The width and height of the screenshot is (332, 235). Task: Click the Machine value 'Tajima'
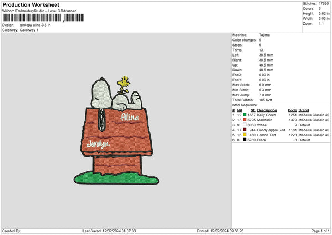(x=264, y=35)
